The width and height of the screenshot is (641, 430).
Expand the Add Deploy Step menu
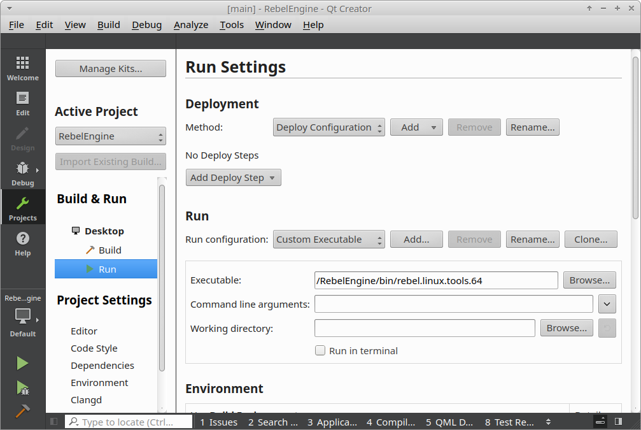(x=233, y=178)
